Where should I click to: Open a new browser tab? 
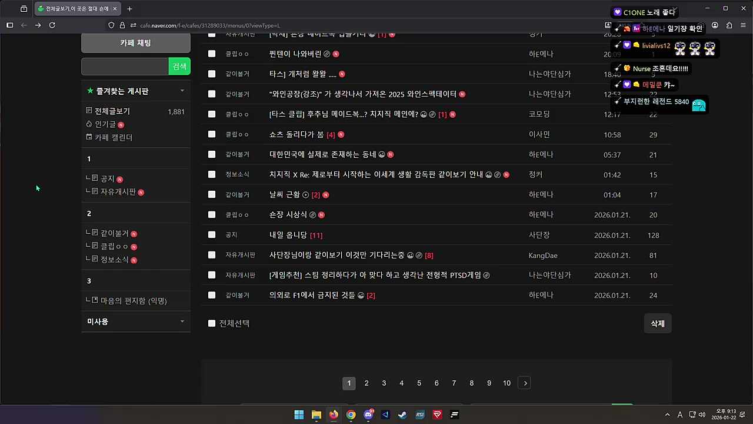click(129, 9)
